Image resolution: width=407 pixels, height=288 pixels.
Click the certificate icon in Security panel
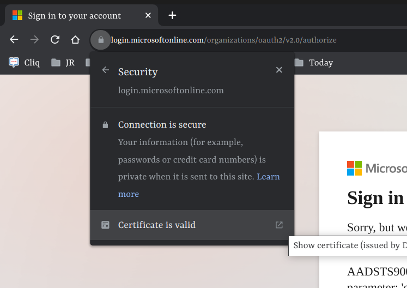click(x=106, y=225)
